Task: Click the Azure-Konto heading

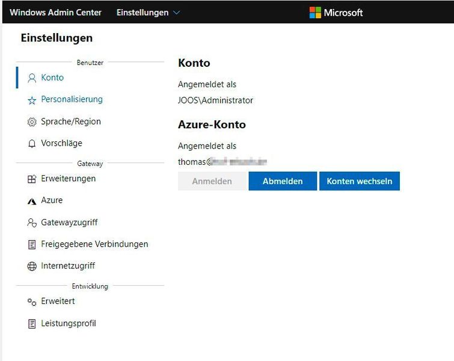Action: (212, 125)
